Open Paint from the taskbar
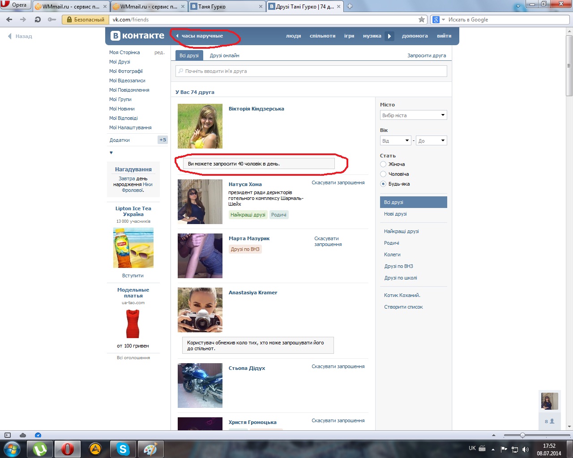 [150, 449]
